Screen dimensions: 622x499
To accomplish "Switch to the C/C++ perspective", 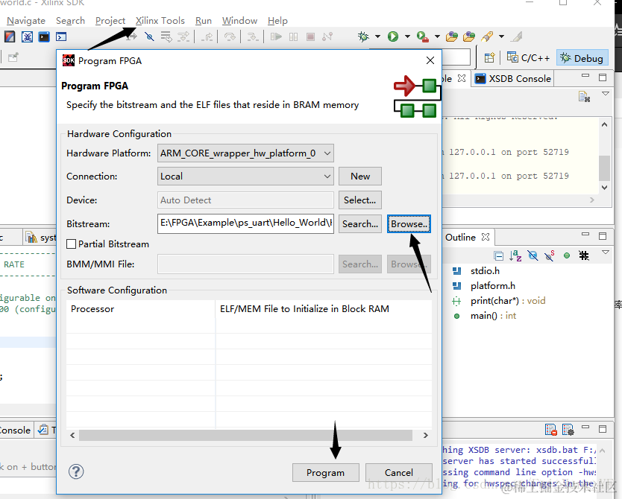I will (528, 58).
